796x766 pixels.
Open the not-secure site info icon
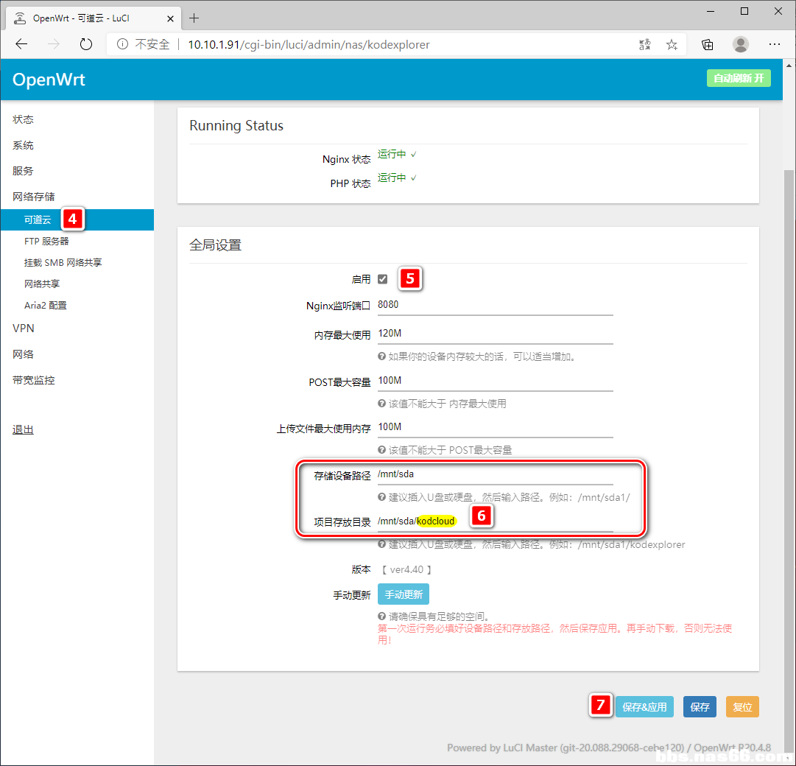(x=122, y=44)
